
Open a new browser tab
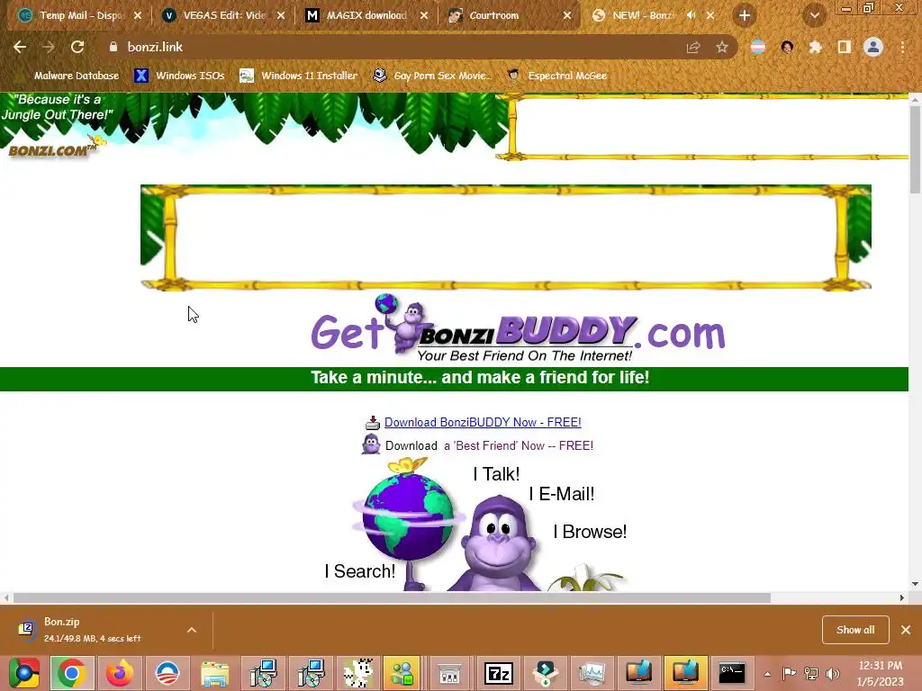click(745, 15)
